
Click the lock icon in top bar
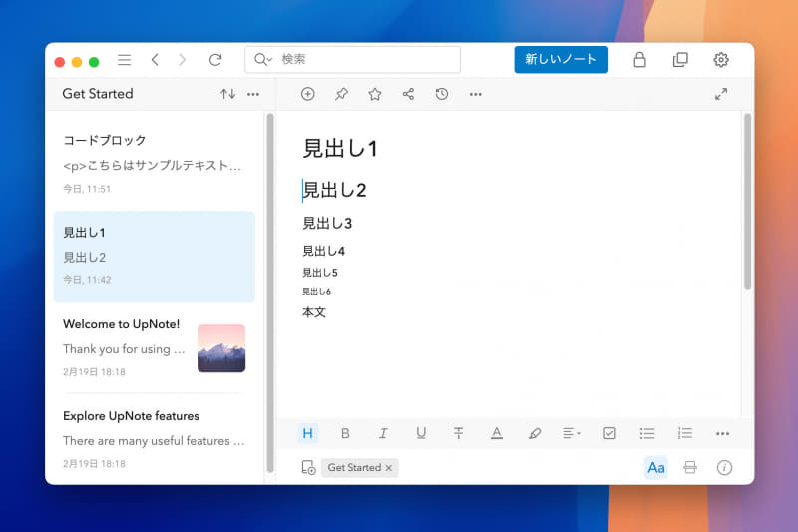pos(639,60)
